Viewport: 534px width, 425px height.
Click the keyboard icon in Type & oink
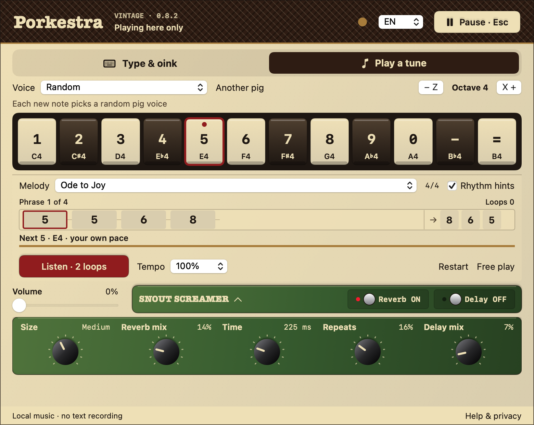pos(110,63)
